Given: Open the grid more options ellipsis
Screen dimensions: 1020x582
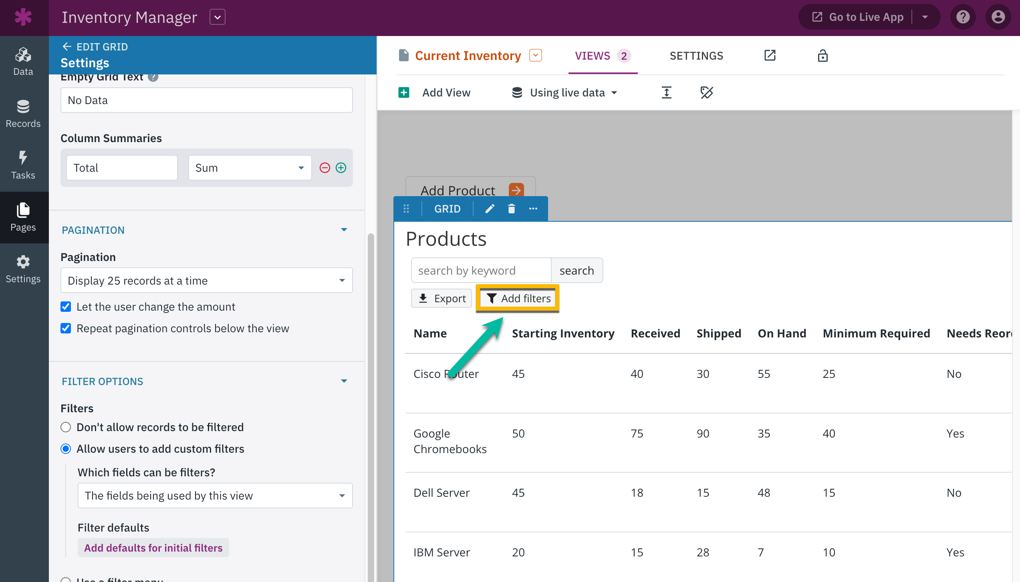Looking at the screenshot, I should (x=533, y=209).
